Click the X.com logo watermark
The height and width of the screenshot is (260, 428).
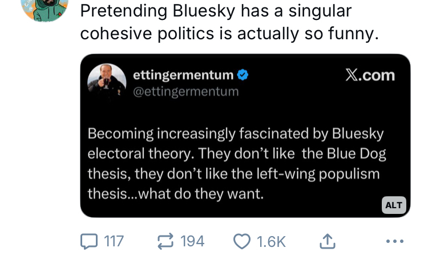370,75
